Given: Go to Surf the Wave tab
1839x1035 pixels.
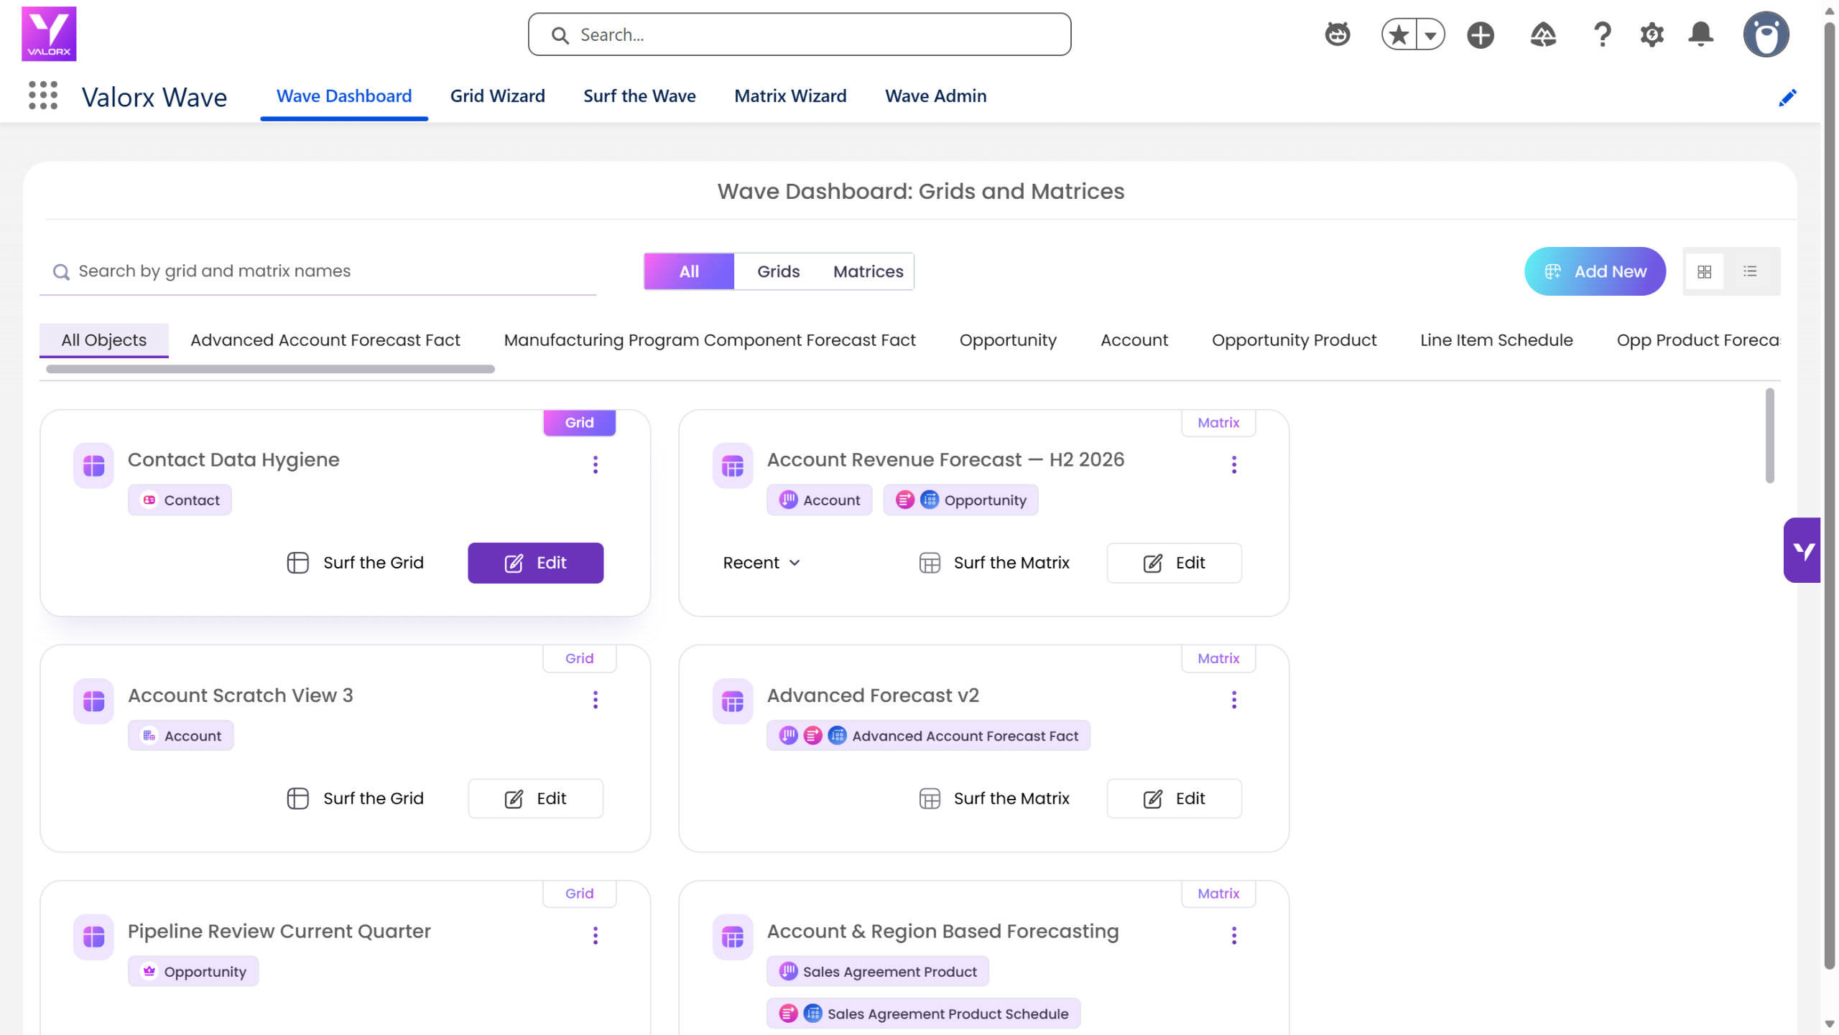Looking at the screenshot, I should click(x=639, y=96).
